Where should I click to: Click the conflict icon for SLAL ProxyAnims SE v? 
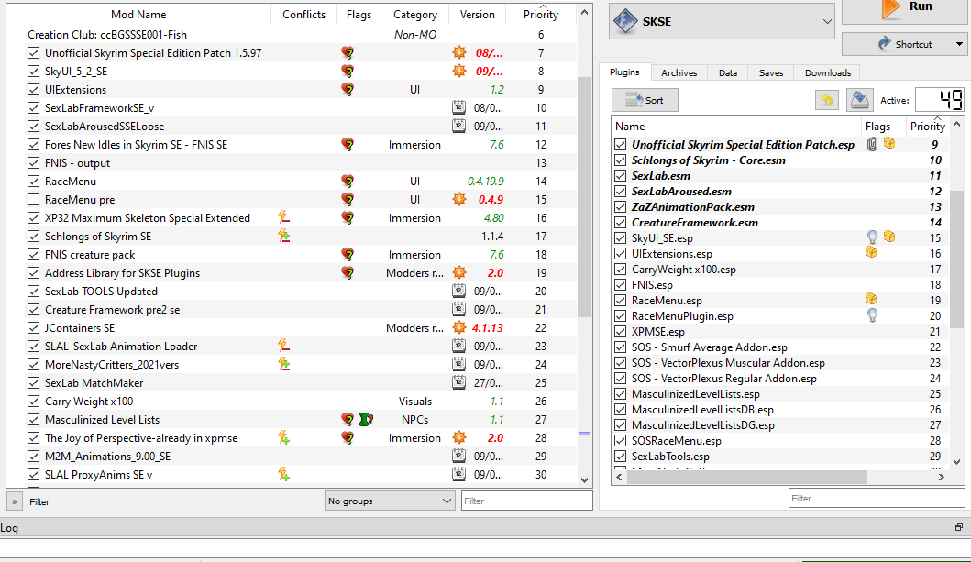pos(283,475)
